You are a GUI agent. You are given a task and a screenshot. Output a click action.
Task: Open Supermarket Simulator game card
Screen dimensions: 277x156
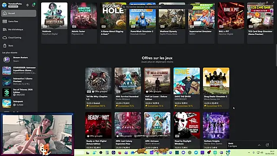tap(201, 23)
